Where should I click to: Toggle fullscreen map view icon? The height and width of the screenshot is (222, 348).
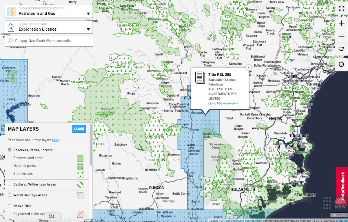[341, 9]
